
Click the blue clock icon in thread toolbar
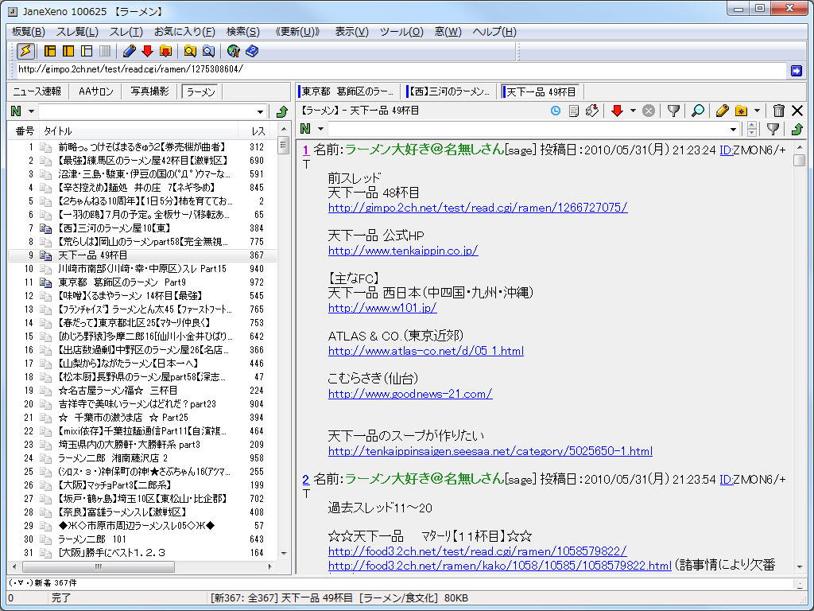click(556, 111)
